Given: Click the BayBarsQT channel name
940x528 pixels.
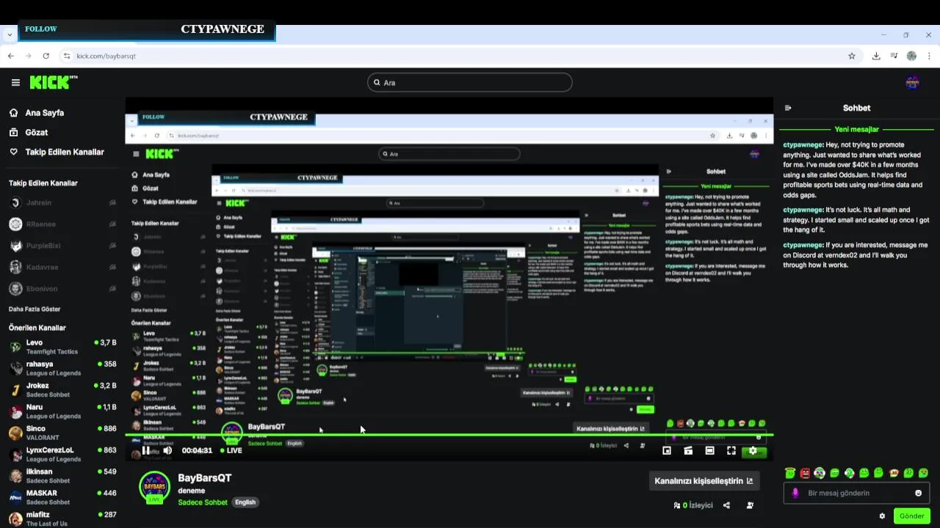Looking at the screenshot, I should pos(204,477).
